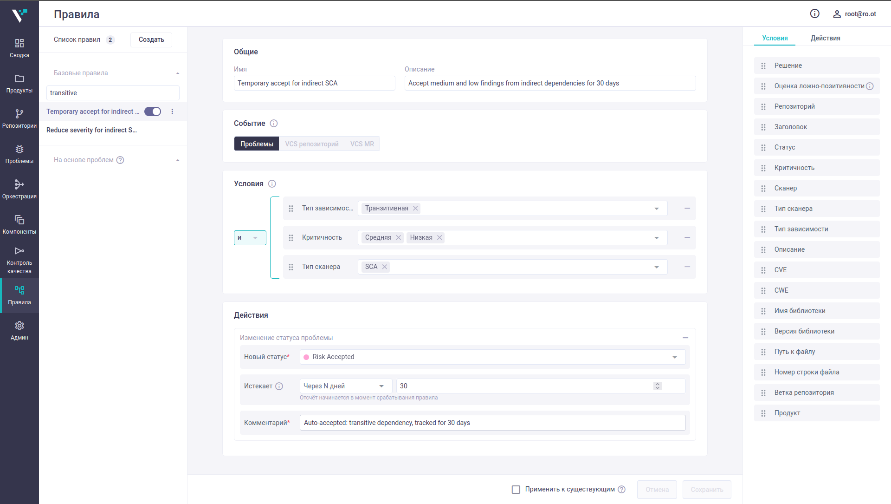
Task: Open Админ settings
Action: point(19,331)
